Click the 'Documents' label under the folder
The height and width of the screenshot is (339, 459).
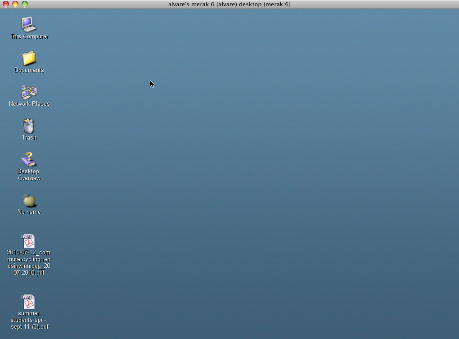pos(29,70)
